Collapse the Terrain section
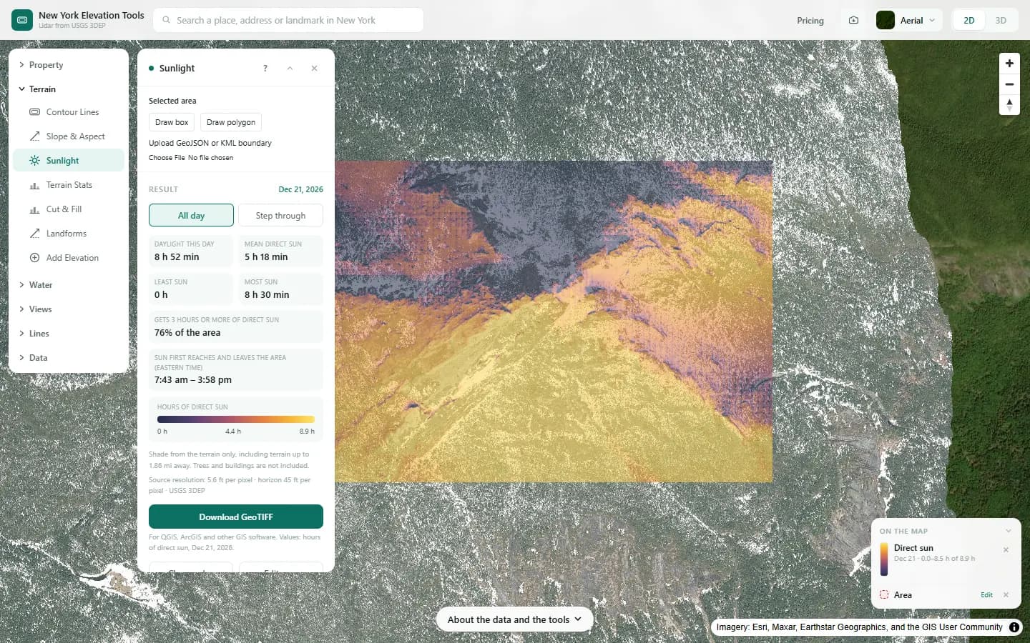Image resolution: width=1030 pixels, height=643 pixels. click(x=69, y=89)
